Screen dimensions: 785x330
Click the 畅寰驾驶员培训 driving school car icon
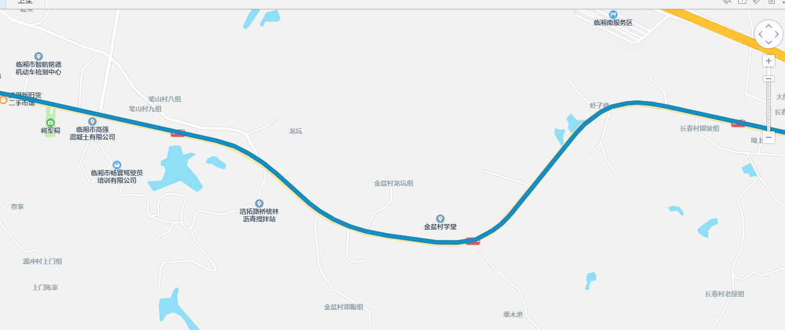pyautogui.click(x=117, y=164)
